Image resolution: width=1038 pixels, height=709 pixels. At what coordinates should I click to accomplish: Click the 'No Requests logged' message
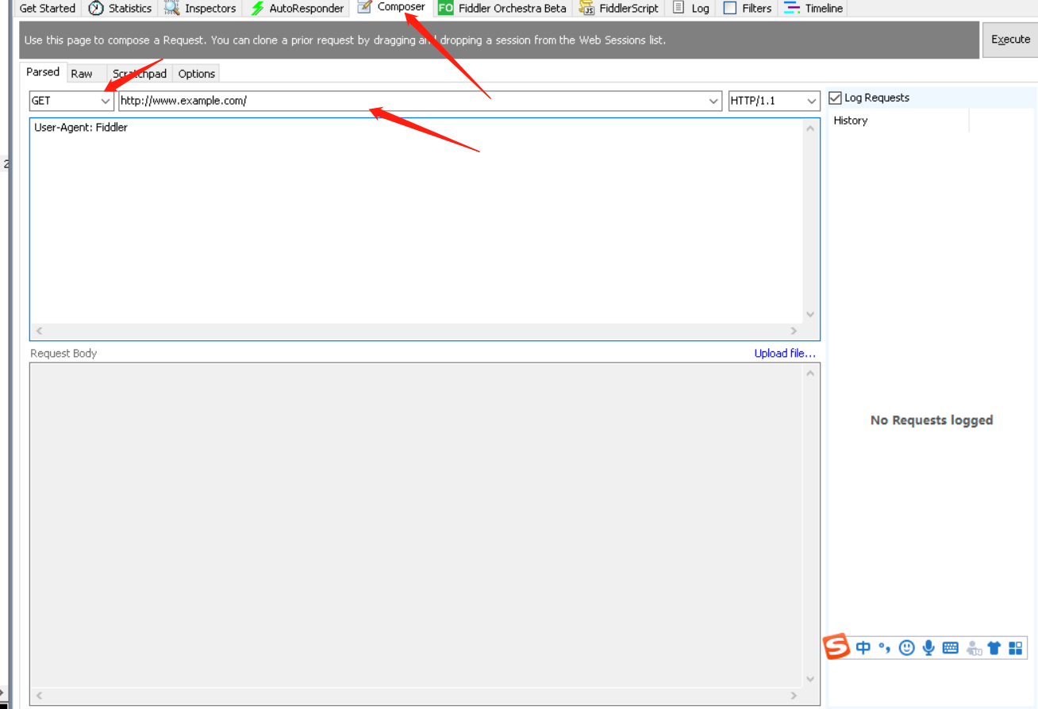tap(932, 420)
